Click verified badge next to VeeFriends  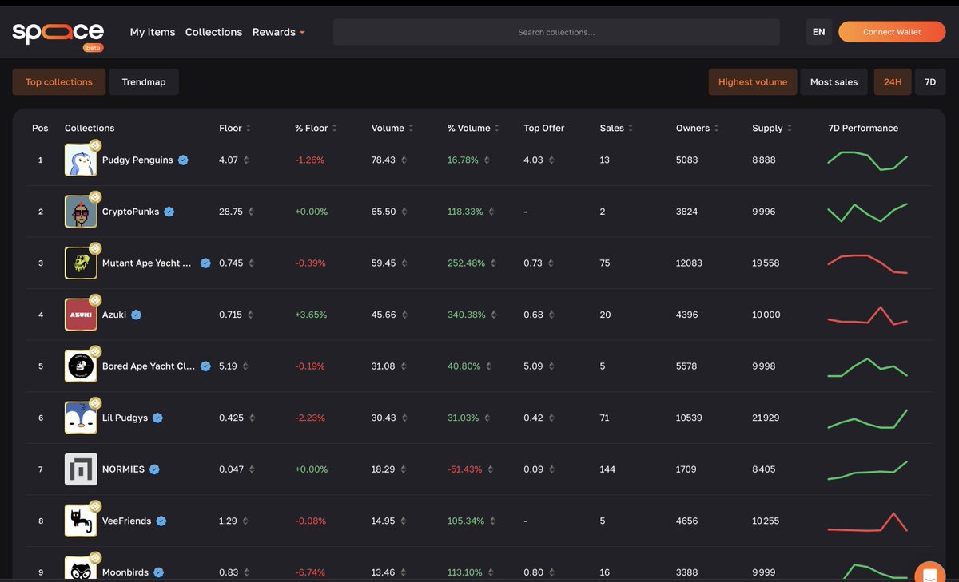tap(161, 521)
